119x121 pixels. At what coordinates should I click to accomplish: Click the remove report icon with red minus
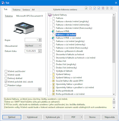coord(90,8)
